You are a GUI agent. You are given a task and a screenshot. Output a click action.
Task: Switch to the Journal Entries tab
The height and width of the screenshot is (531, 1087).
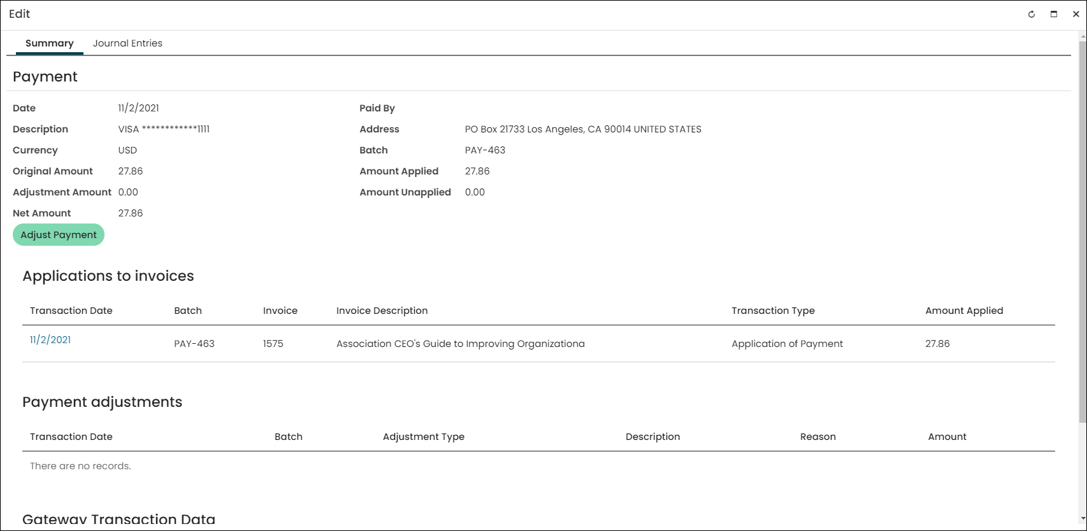(x=127, y=43)
